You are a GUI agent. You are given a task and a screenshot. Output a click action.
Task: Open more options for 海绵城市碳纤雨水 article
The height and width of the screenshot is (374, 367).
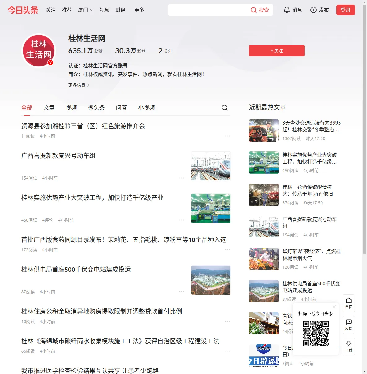pos(227,351)
